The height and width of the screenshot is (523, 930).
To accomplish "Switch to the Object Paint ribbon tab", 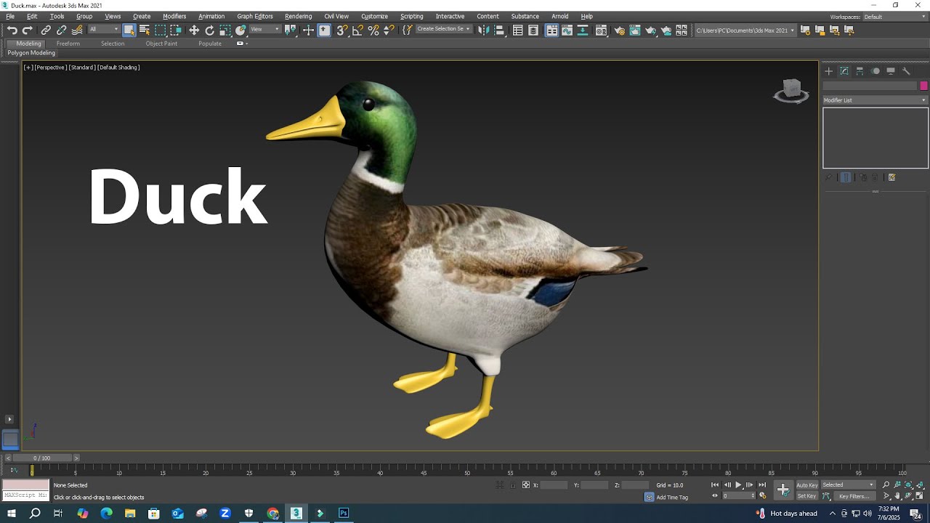I will click(x=161, y=44).
